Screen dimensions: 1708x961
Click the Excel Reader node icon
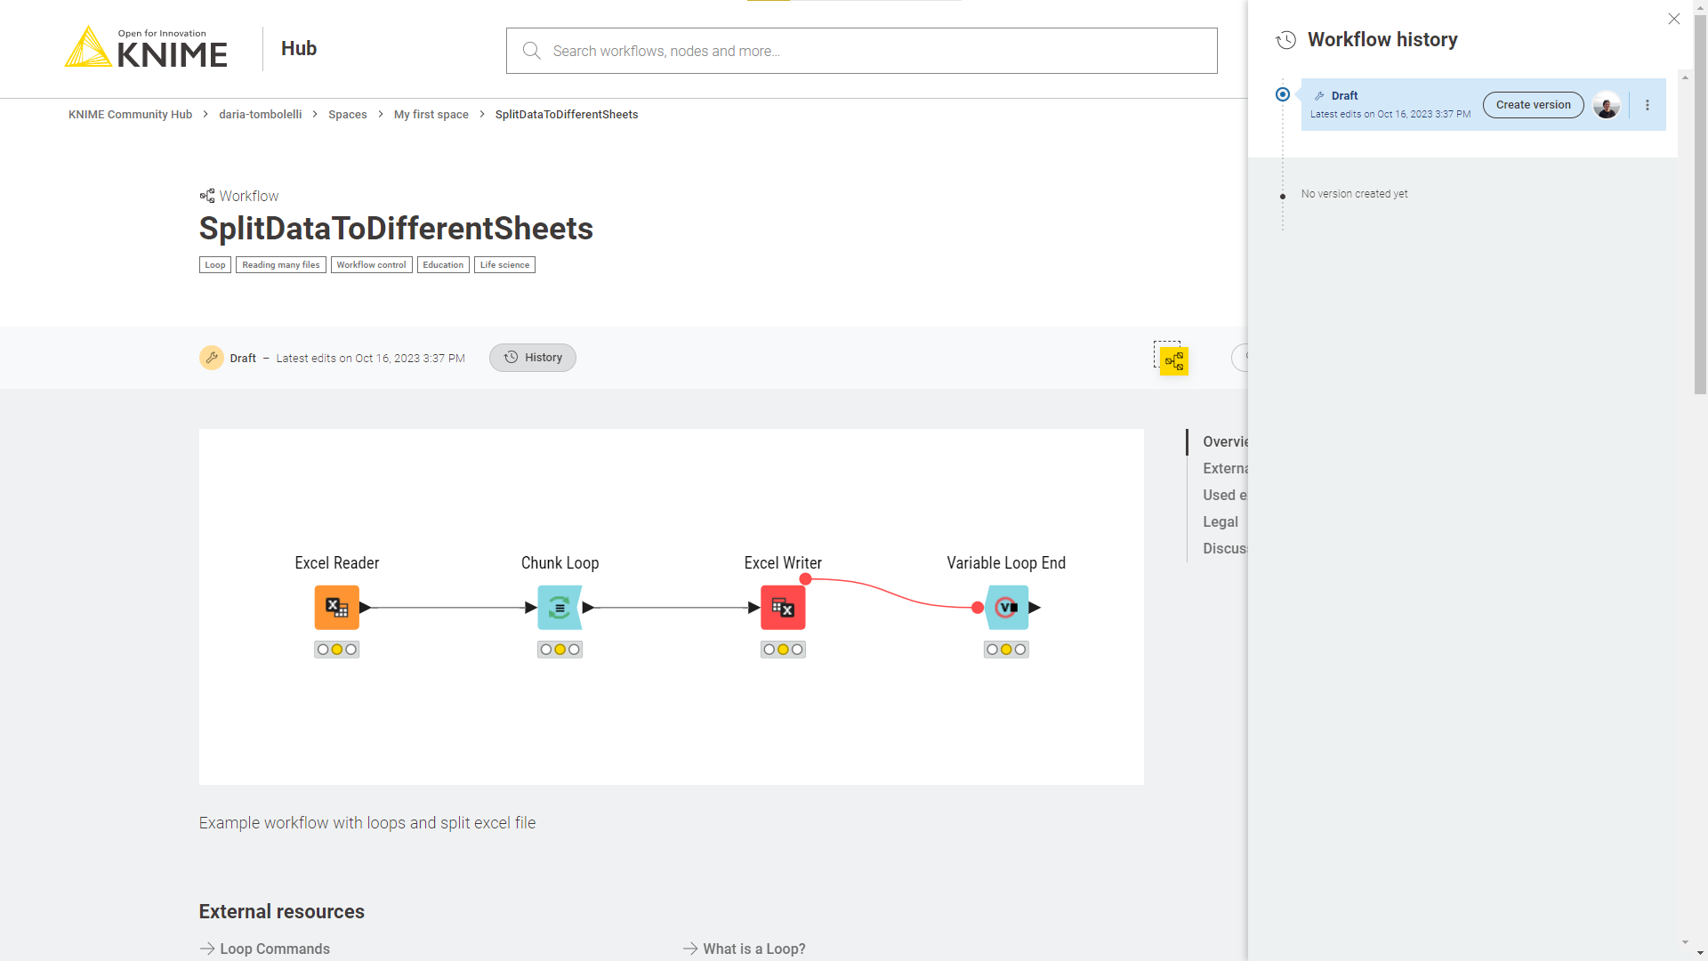tap(337, 608)
